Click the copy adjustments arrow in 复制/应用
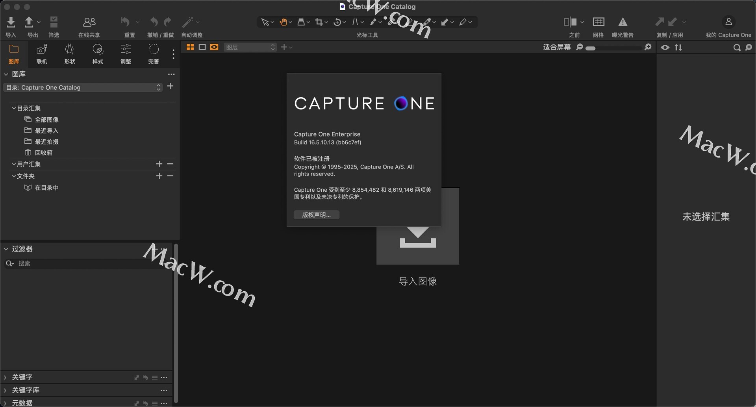The image size is (756, 407). pyautogui.click(x=660, y=22)
